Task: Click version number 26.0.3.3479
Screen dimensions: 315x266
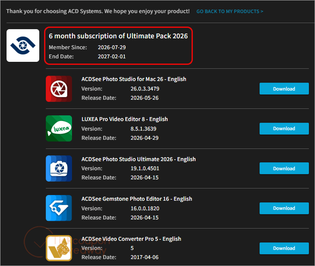Action: [145, 89]
